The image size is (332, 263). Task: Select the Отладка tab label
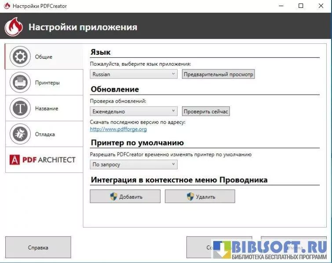click(x=45, y=134)
